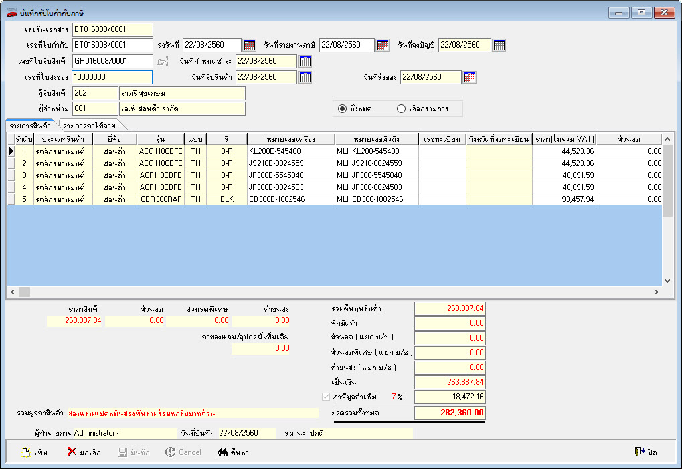Open the calendar for วันที่ลงบัญชี
The image size is (682, 469).
pyautogui.click(x=499, y=45)
